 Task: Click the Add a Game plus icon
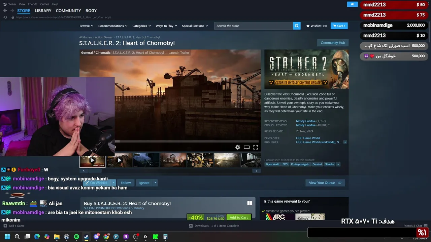click(6, 226)
